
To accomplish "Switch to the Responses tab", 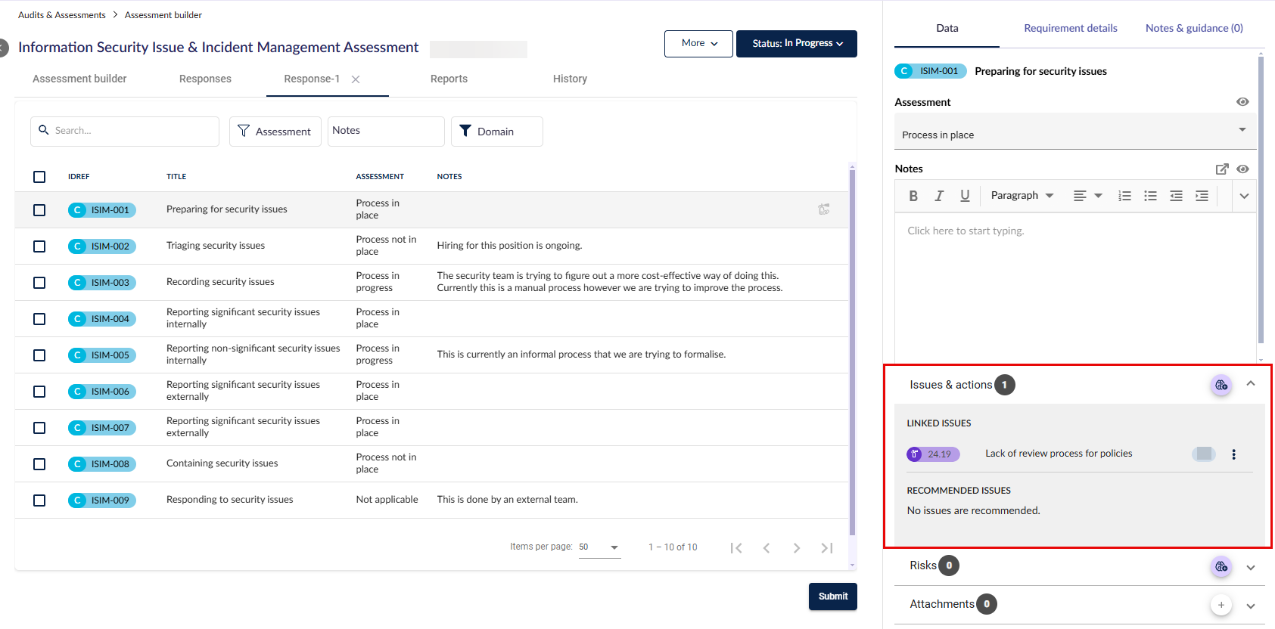I will (x=205, y=79).
